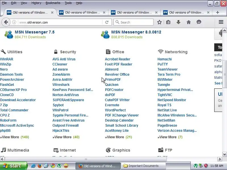Click the MSN Messenger 8.0.0812 people icon
227x170 pixels.
105,35
